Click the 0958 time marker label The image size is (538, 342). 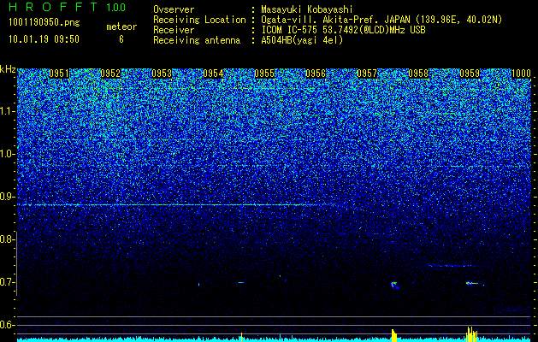pos(418,74)
